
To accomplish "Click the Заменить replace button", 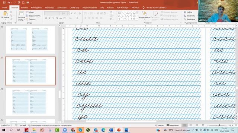I will [189, 16].
